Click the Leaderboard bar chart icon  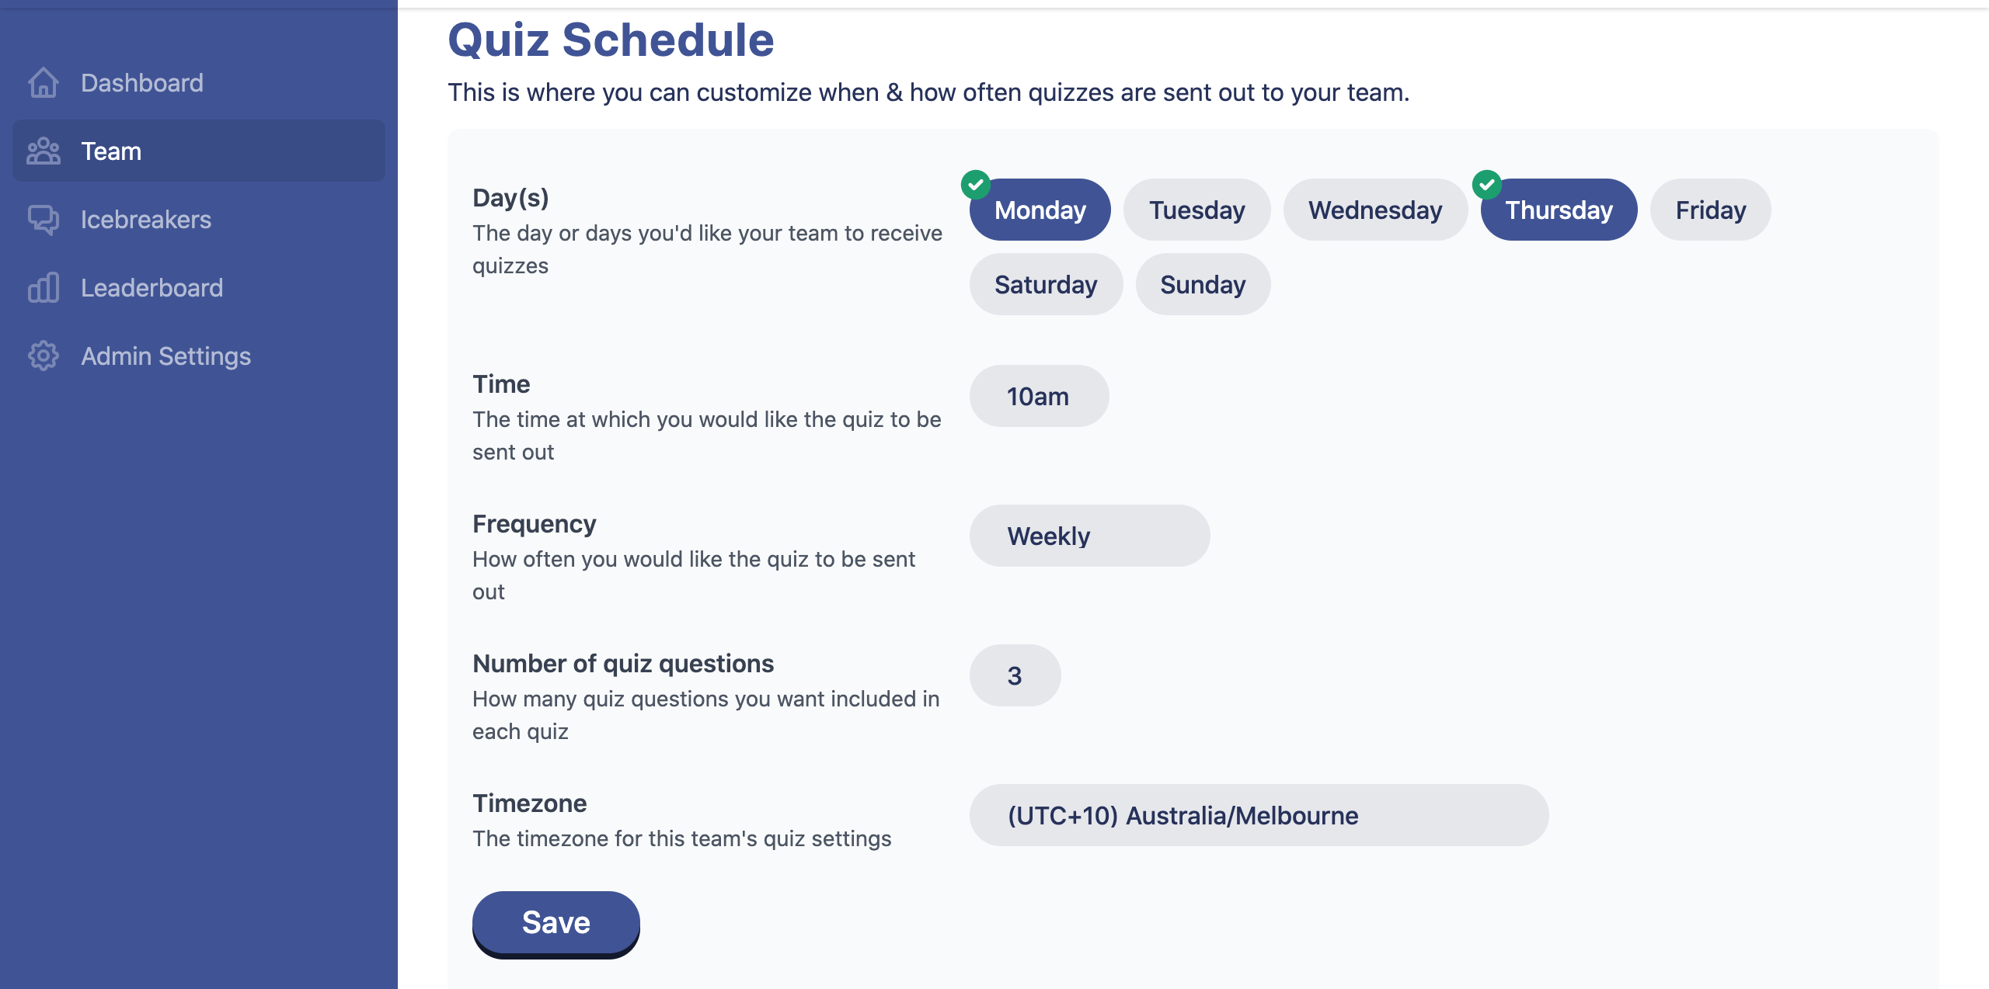pyautogui.click(x=44, y=288)
